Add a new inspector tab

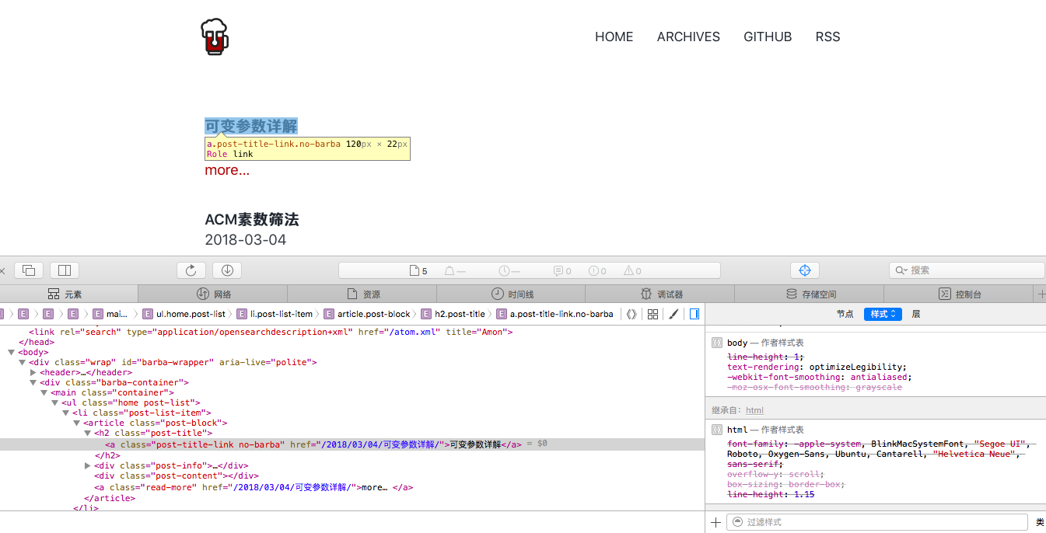coord(1041,294)
